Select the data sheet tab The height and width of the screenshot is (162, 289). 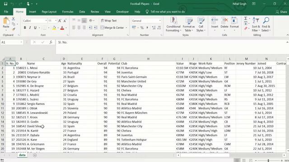[22, 155]
